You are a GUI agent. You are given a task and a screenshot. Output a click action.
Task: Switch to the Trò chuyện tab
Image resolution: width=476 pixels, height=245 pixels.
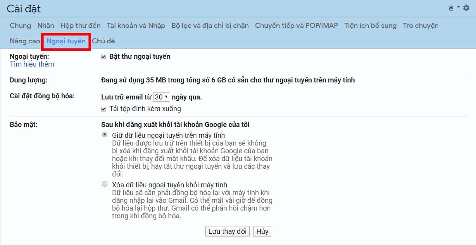[421, 26]
